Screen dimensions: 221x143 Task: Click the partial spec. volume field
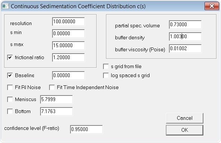[x=185, y=24]
